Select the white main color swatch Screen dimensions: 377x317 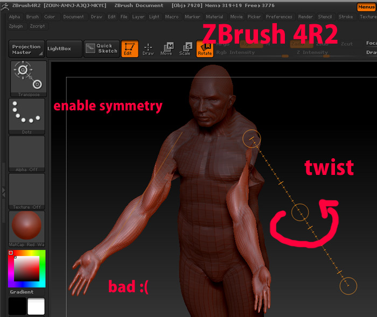tap(36, 306)
